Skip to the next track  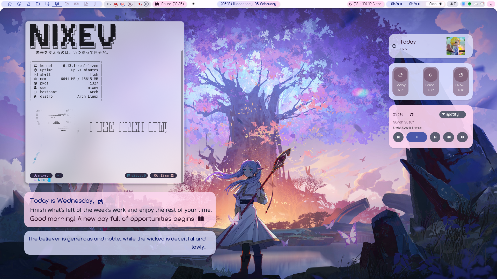click(435, 137)
